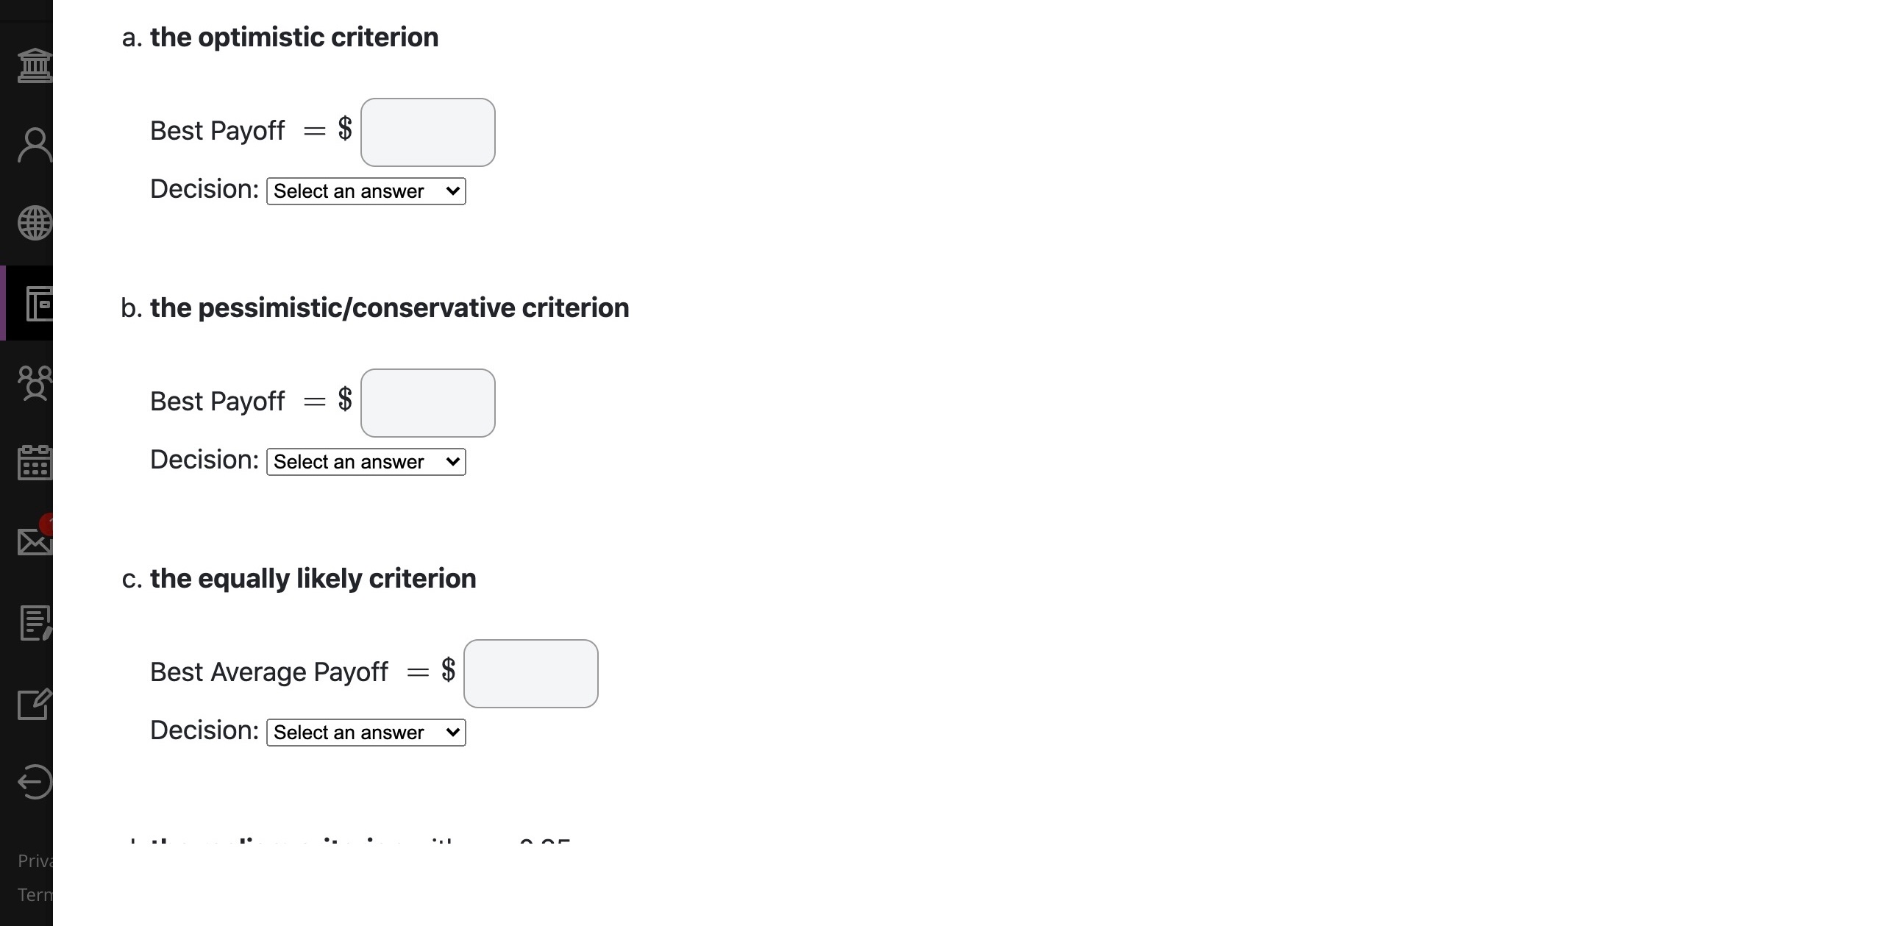Click the Privacy link at bottom left

tap(35, 861)
